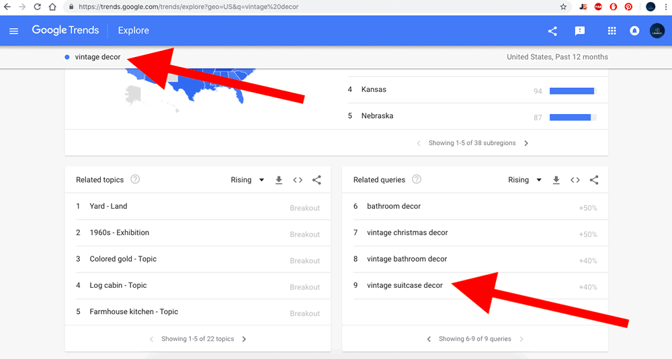This screenshot has width=672, height=359.
Task: Open the vintage suitcase decor query
Action: pyautogui.click(x=405, y=285)
